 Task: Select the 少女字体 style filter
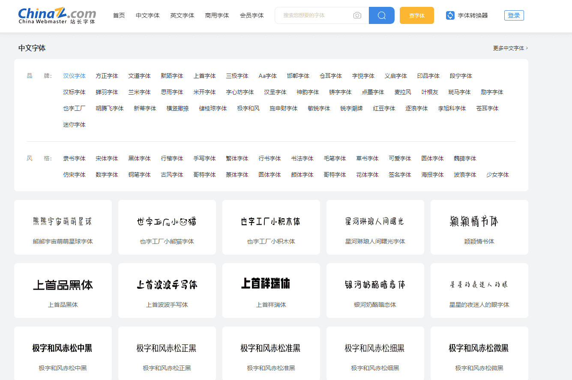[498, 175]
